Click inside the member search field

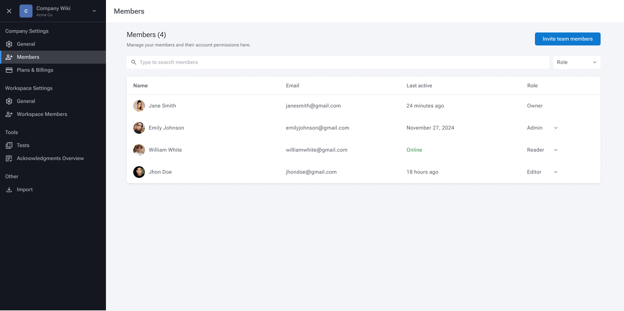pyautogui.click(x=227, y=62)
